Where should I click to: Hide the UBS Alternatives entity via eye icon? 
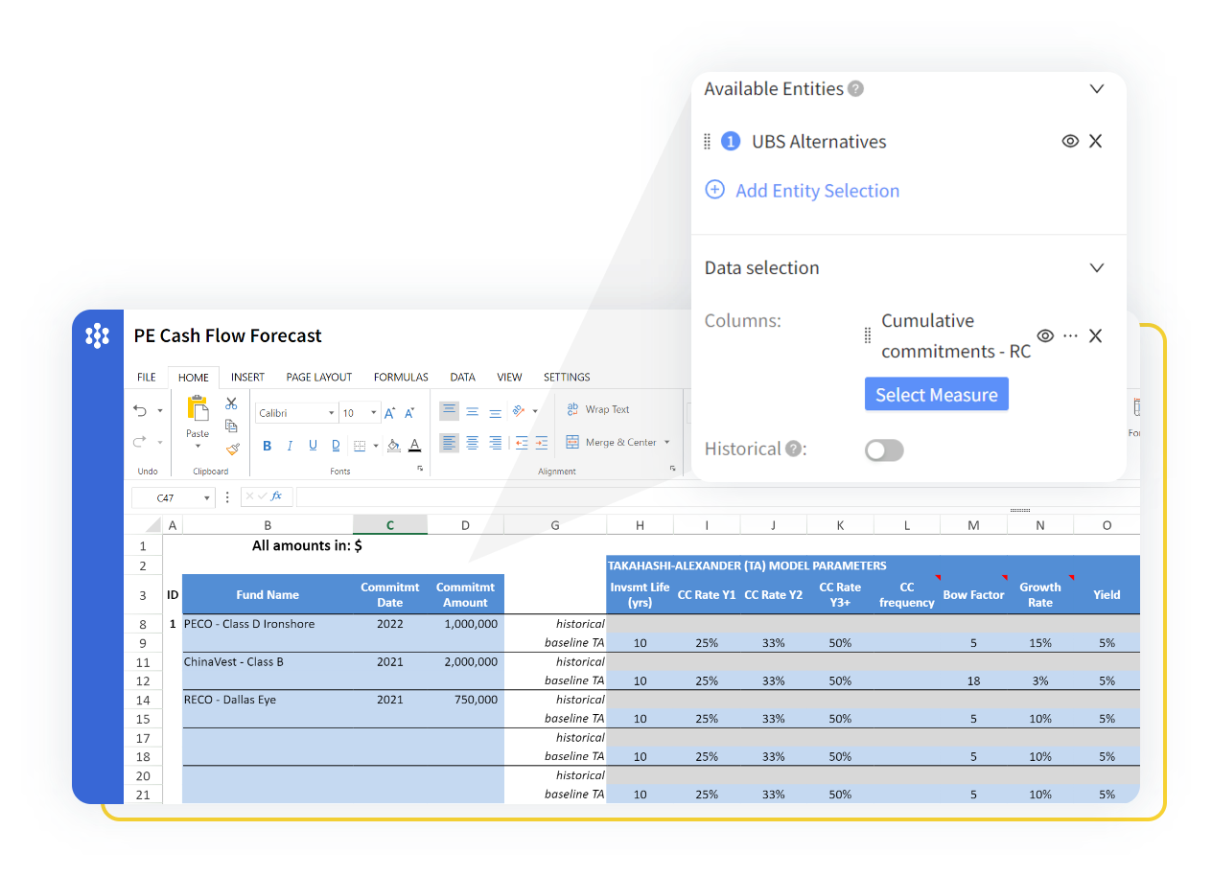(x=1070, y=141)
